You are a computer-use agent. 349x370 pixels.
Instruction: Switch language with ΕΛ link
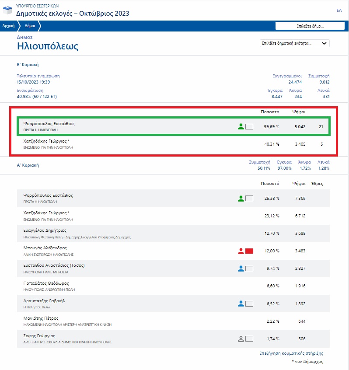tap(339, 10)
